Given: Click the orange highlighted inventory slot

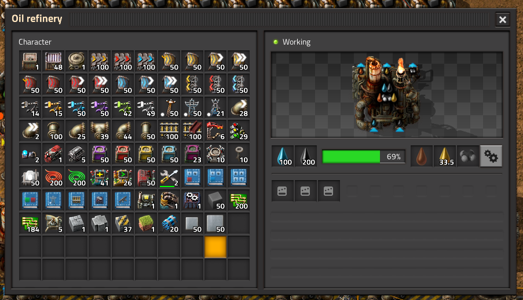Looking at the screenshot, I should click(215, 247).
